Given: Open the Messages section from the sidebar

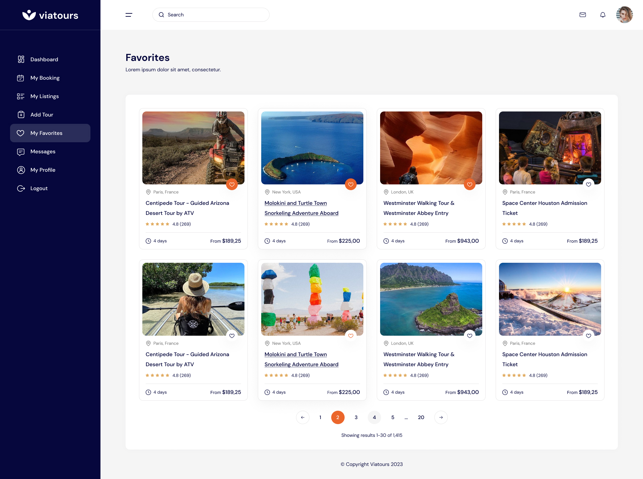Looking at the screenshot, I should (x=43, y=151).
